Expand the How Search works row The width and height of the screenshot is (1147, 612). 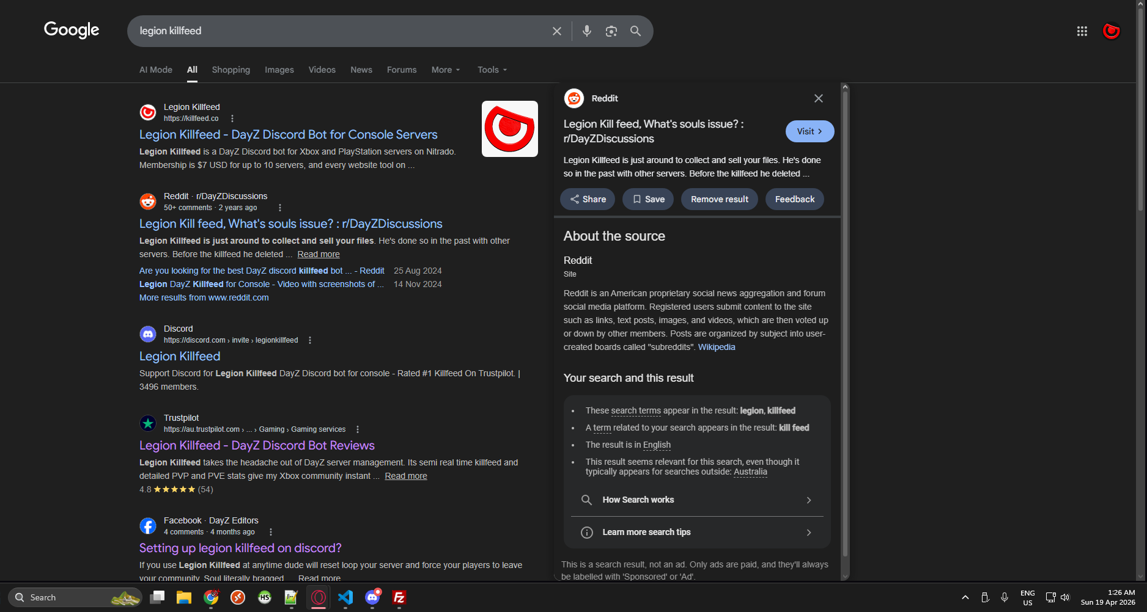pos(697,500)
